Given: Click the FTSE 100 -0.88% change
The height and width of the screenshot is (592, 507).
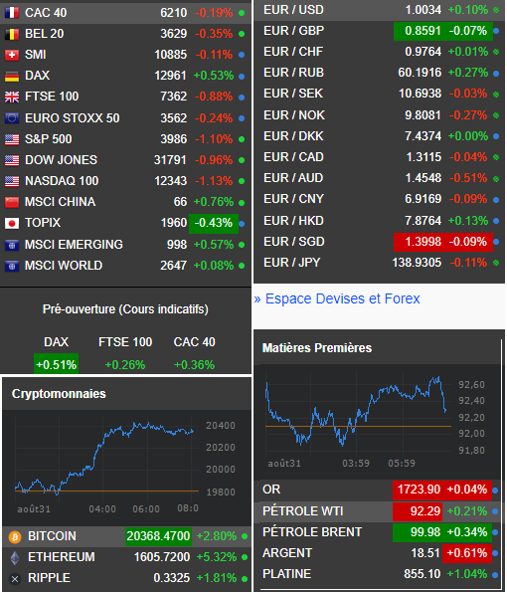Looking at the screenshot, I should tap(214, 97).
